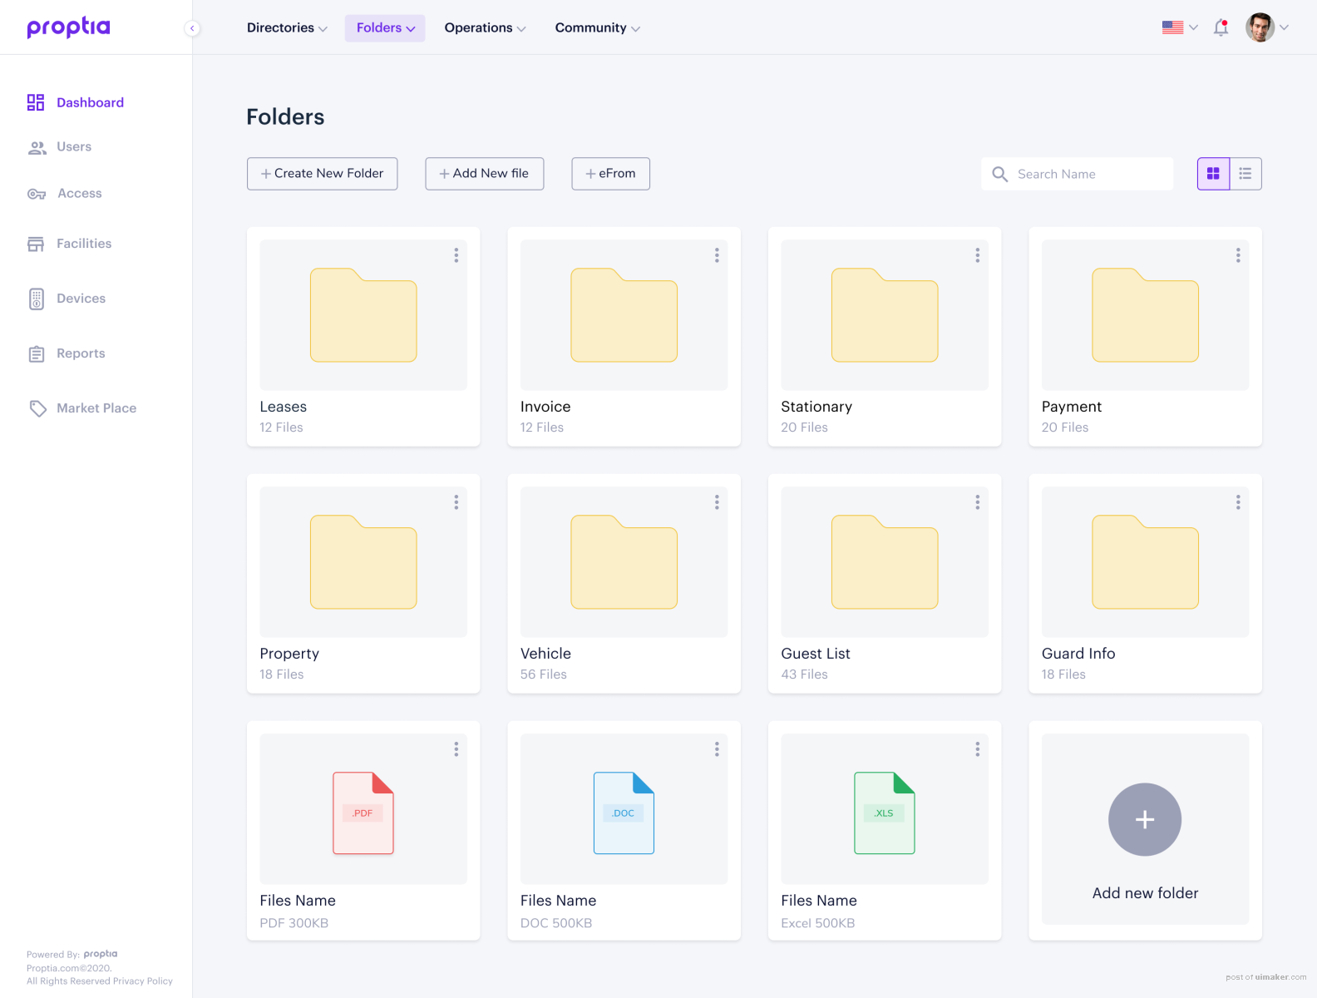This screenshot has height=998, width=1317.
Task: Click the Market Place tag icon
Action: pos(37,408)
